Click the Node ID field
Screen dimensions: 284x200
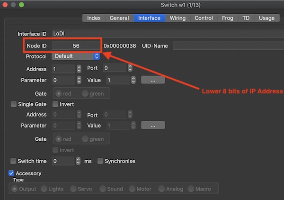(76, 46)
